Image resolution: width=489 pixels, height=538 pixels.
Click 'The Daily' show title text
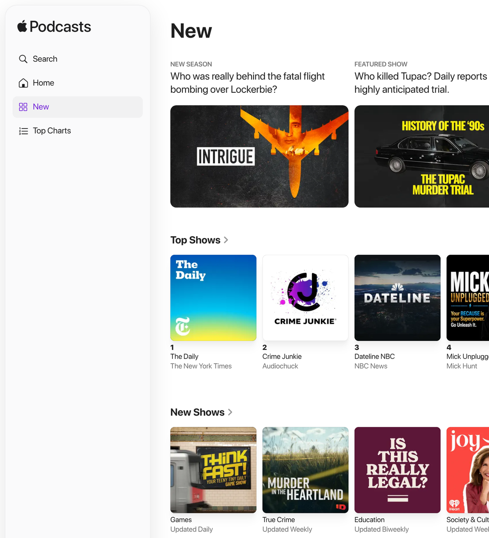pyautogui.click(x=184, y=356)
